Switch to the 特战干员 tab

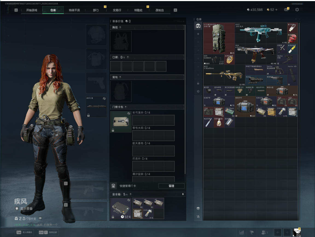point(74,10)
